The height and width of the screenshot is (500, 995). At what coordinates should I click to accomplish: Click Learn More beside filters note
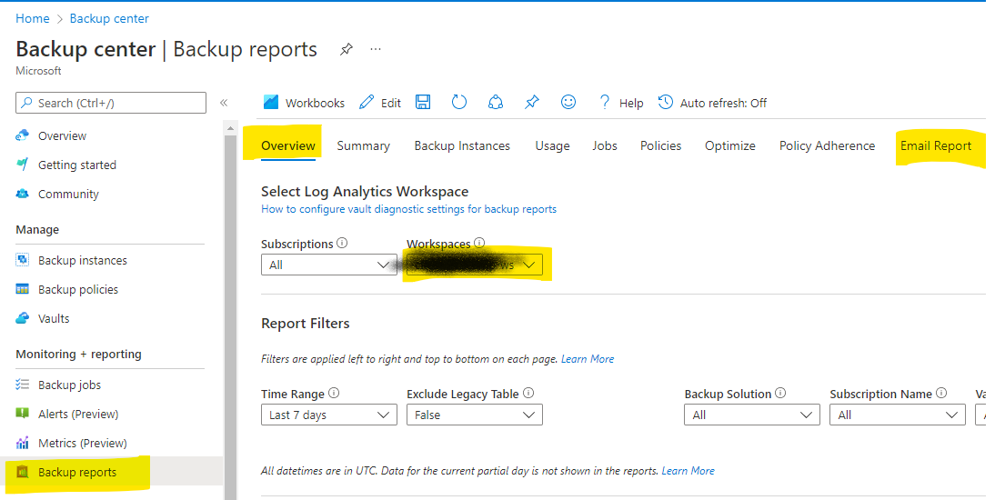(x=587, y=358)
